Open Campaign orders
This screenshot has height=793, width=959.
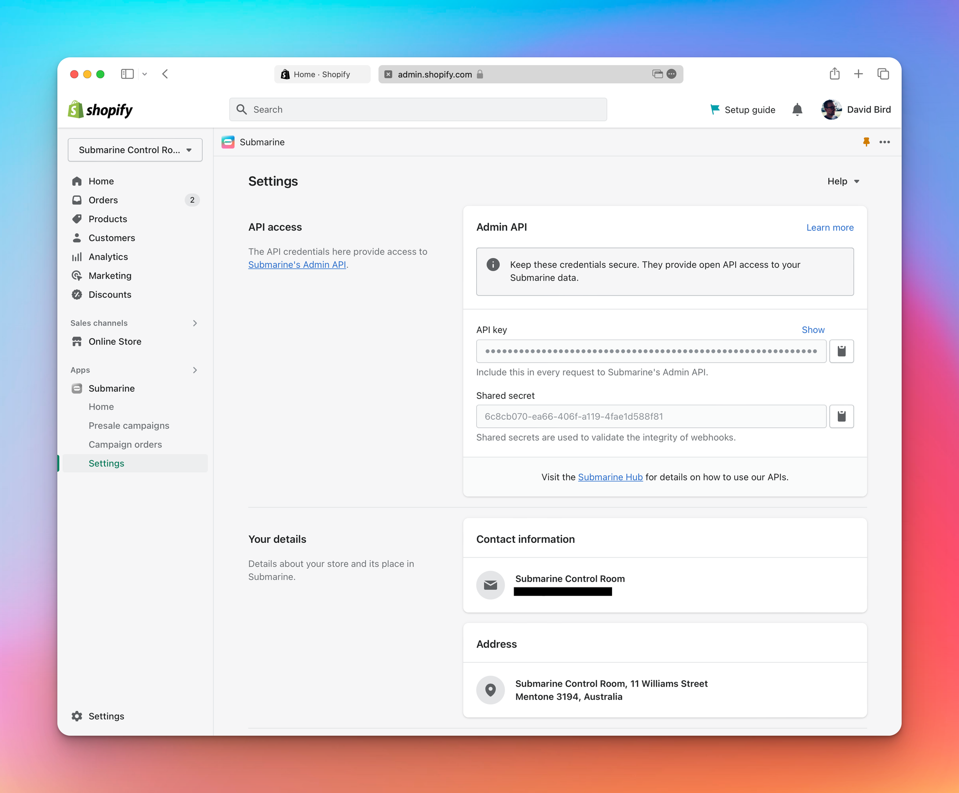point(125,445)
